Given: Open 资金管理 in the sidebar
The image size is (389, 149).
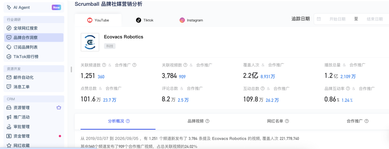Looking at the screenshot, I should [34, 136].
